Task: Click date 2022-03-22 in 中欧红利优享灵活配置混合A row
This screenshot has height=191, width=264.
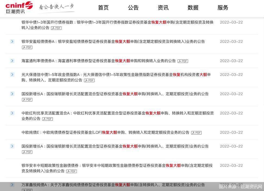Action: [x=231, y=113]
